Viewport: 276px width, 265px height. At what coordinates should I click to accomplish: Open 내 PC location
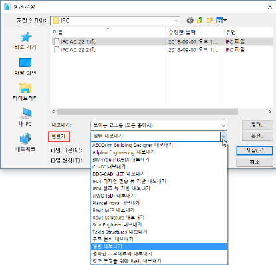25,117
